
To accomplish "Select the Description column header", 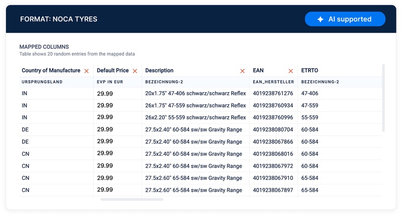I will (x=159, y=71).
